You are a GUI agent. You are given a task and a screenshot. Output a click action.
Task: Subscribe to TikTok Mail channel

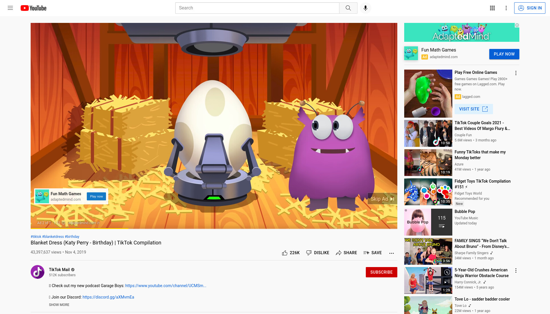tap(381, 272)
